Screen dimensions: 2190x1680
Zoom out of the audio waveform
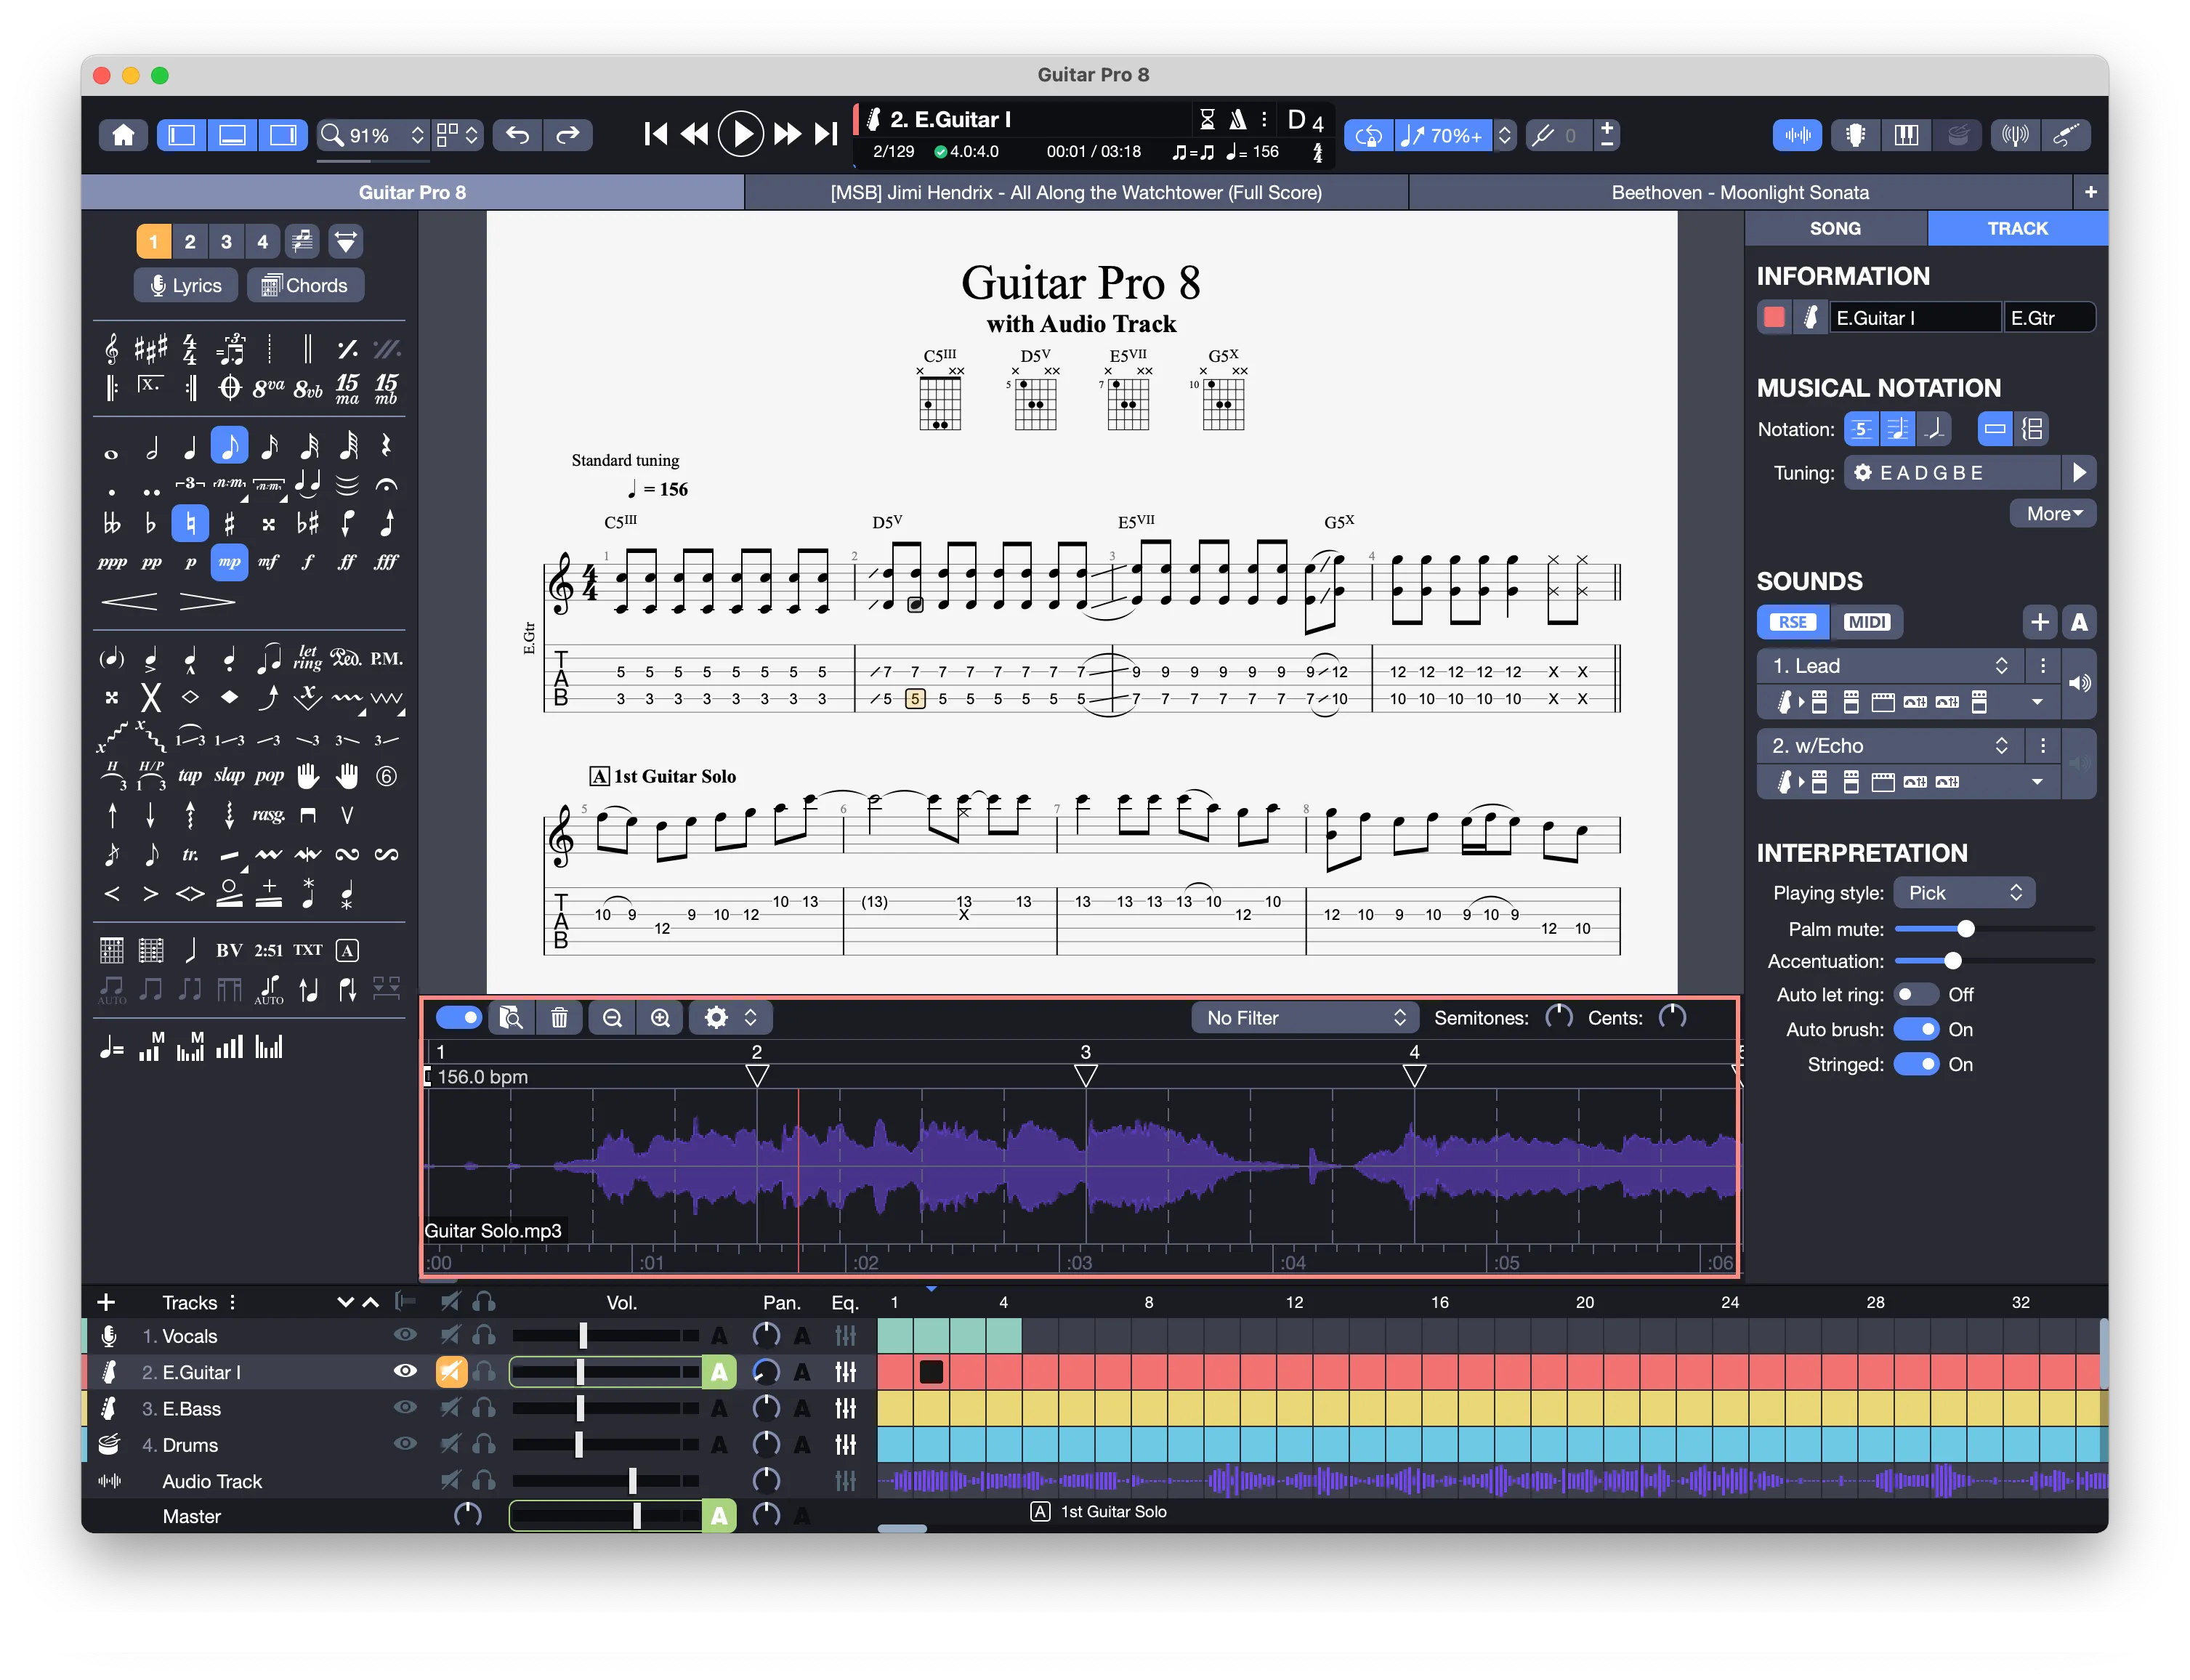(x=612, y=1018)
